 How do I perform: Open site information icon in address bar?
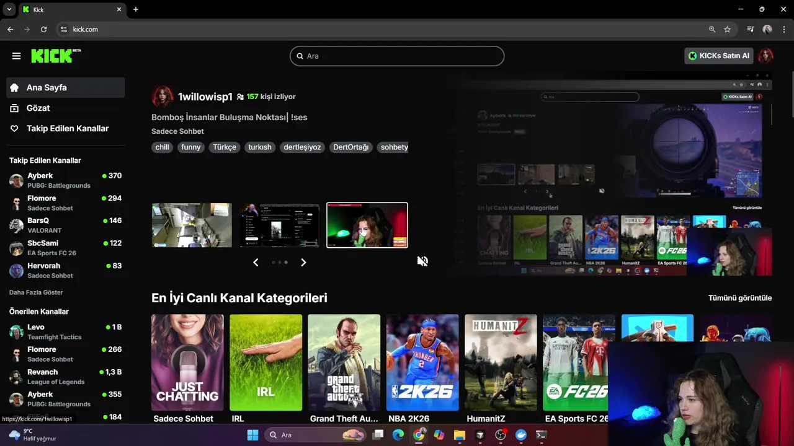tap(63, 29)
